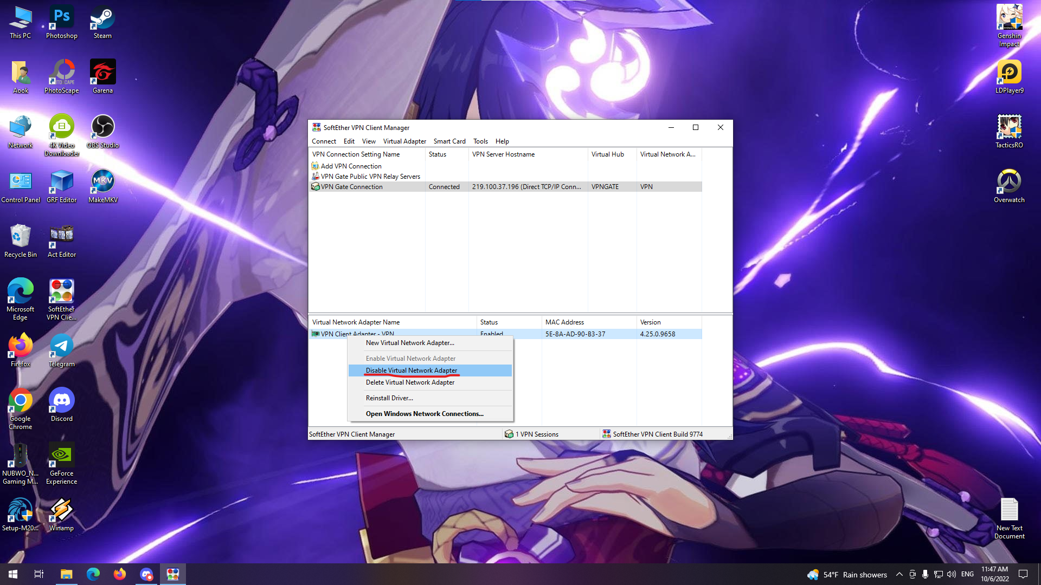The width and height of the screenshot is (1041, 585).
Task: Open the Smart Card menu
Action: (x=449, y=141)
